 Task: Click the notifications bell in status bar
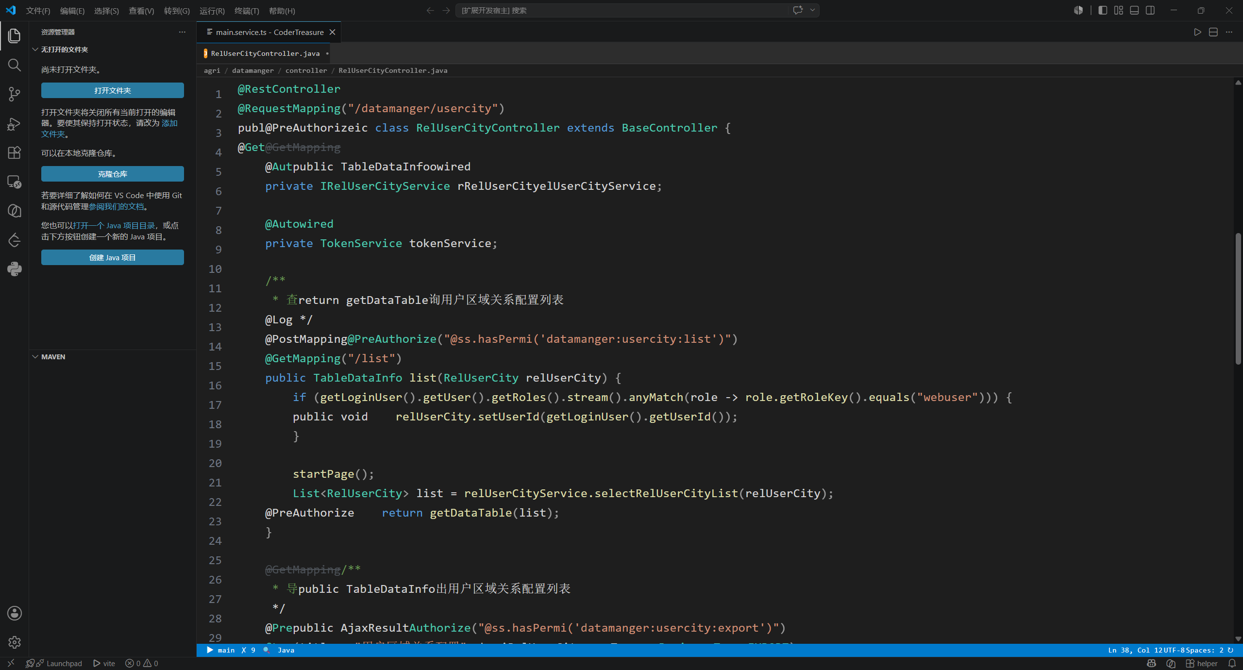point(1232,663)
